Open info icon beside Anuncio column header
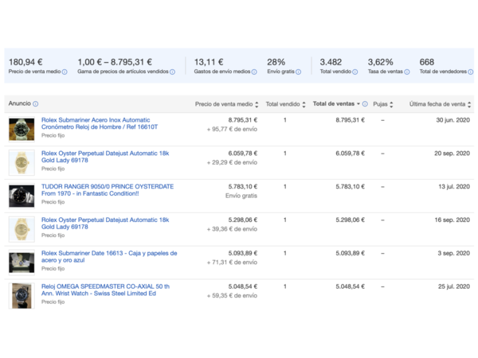This screenshot has width=478, height=358. [35, 103]
